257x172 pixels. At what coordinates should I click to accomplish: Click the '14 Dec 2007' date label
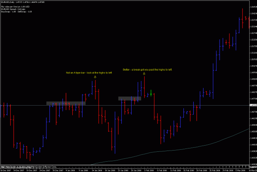[x=19, y=170]
